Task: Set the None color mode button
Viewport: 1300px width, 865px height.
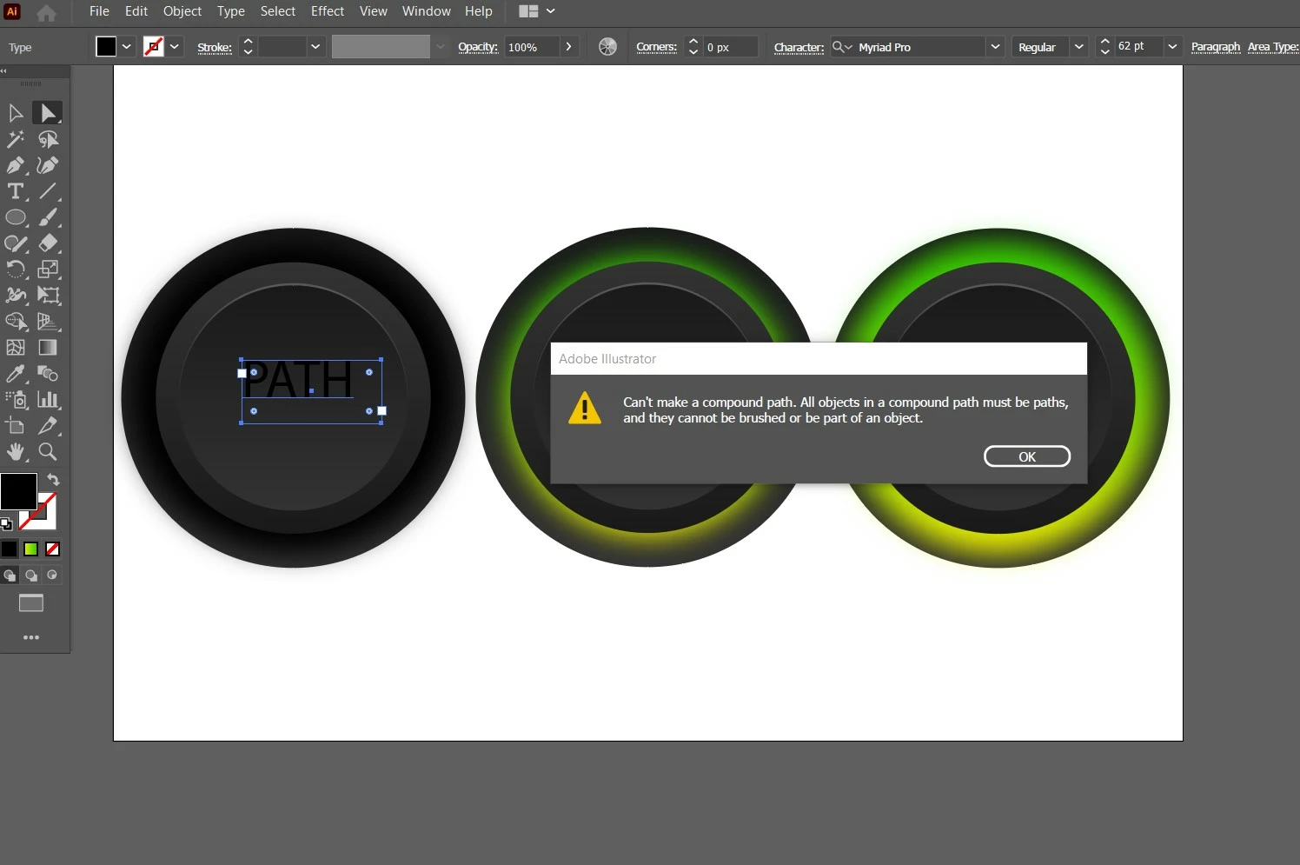Action: [52, 549]
